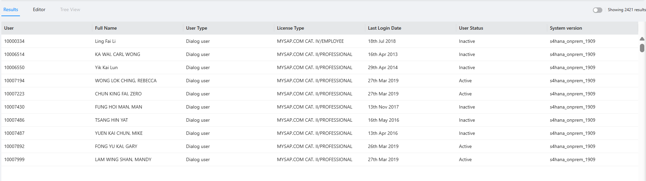Image resolution: width=646 pixels, height=181 pixels.
Task: Sort by the "Full Name" column header
Action: [x=106, y=28]
